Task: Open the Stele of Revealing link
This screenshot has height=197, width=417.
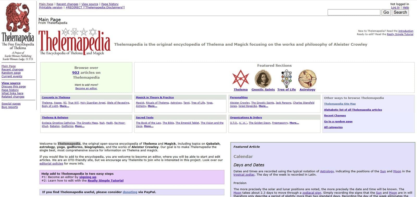Action: click(118, 103)
